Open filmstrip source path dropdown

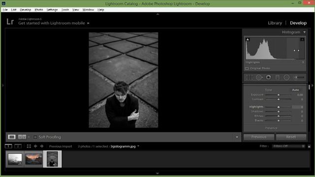click(x=138, y=147)
